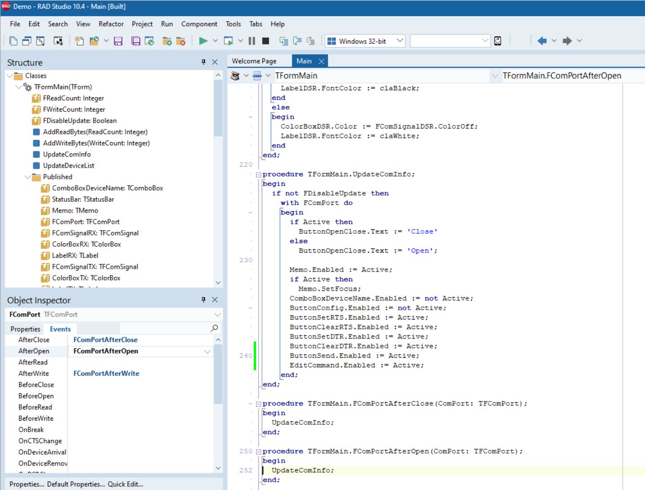Switch to the Properties tab
645x490 pixels.
click(x=25, y=329)
